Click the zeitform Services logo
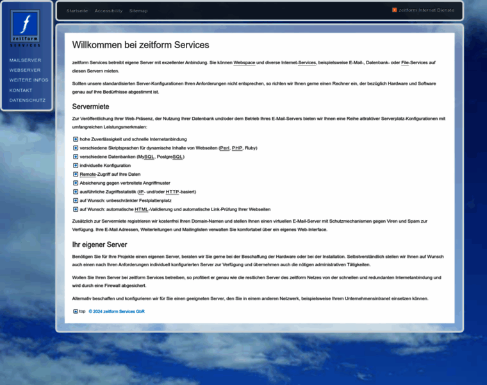487x385 pixels. point(25,28)
